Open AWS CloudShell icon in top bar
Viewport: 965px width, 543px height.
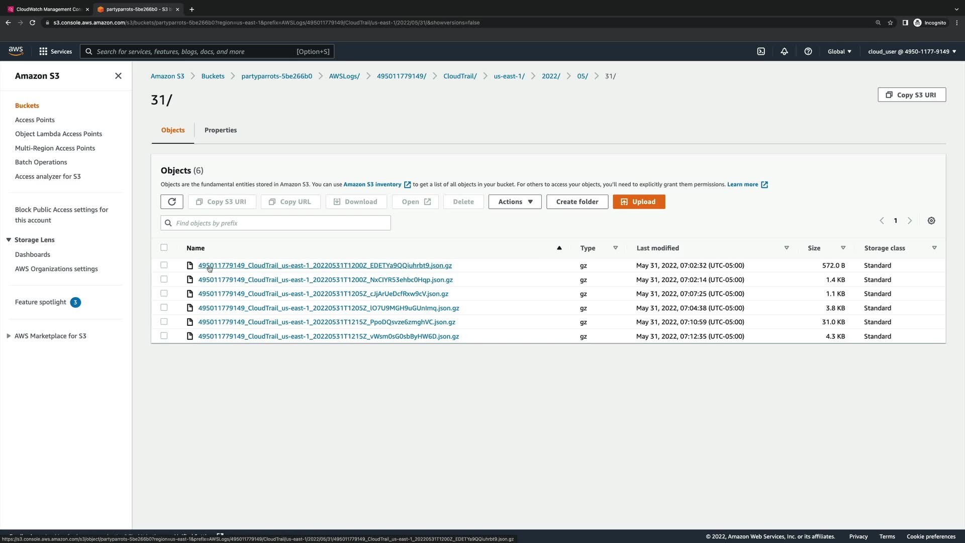click(x=761, y=51)
